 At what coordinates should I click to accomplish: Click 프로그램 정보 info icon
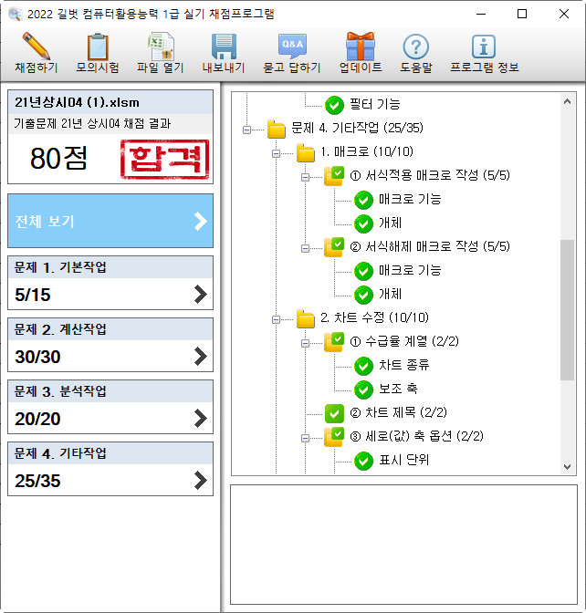coord(482,47)
